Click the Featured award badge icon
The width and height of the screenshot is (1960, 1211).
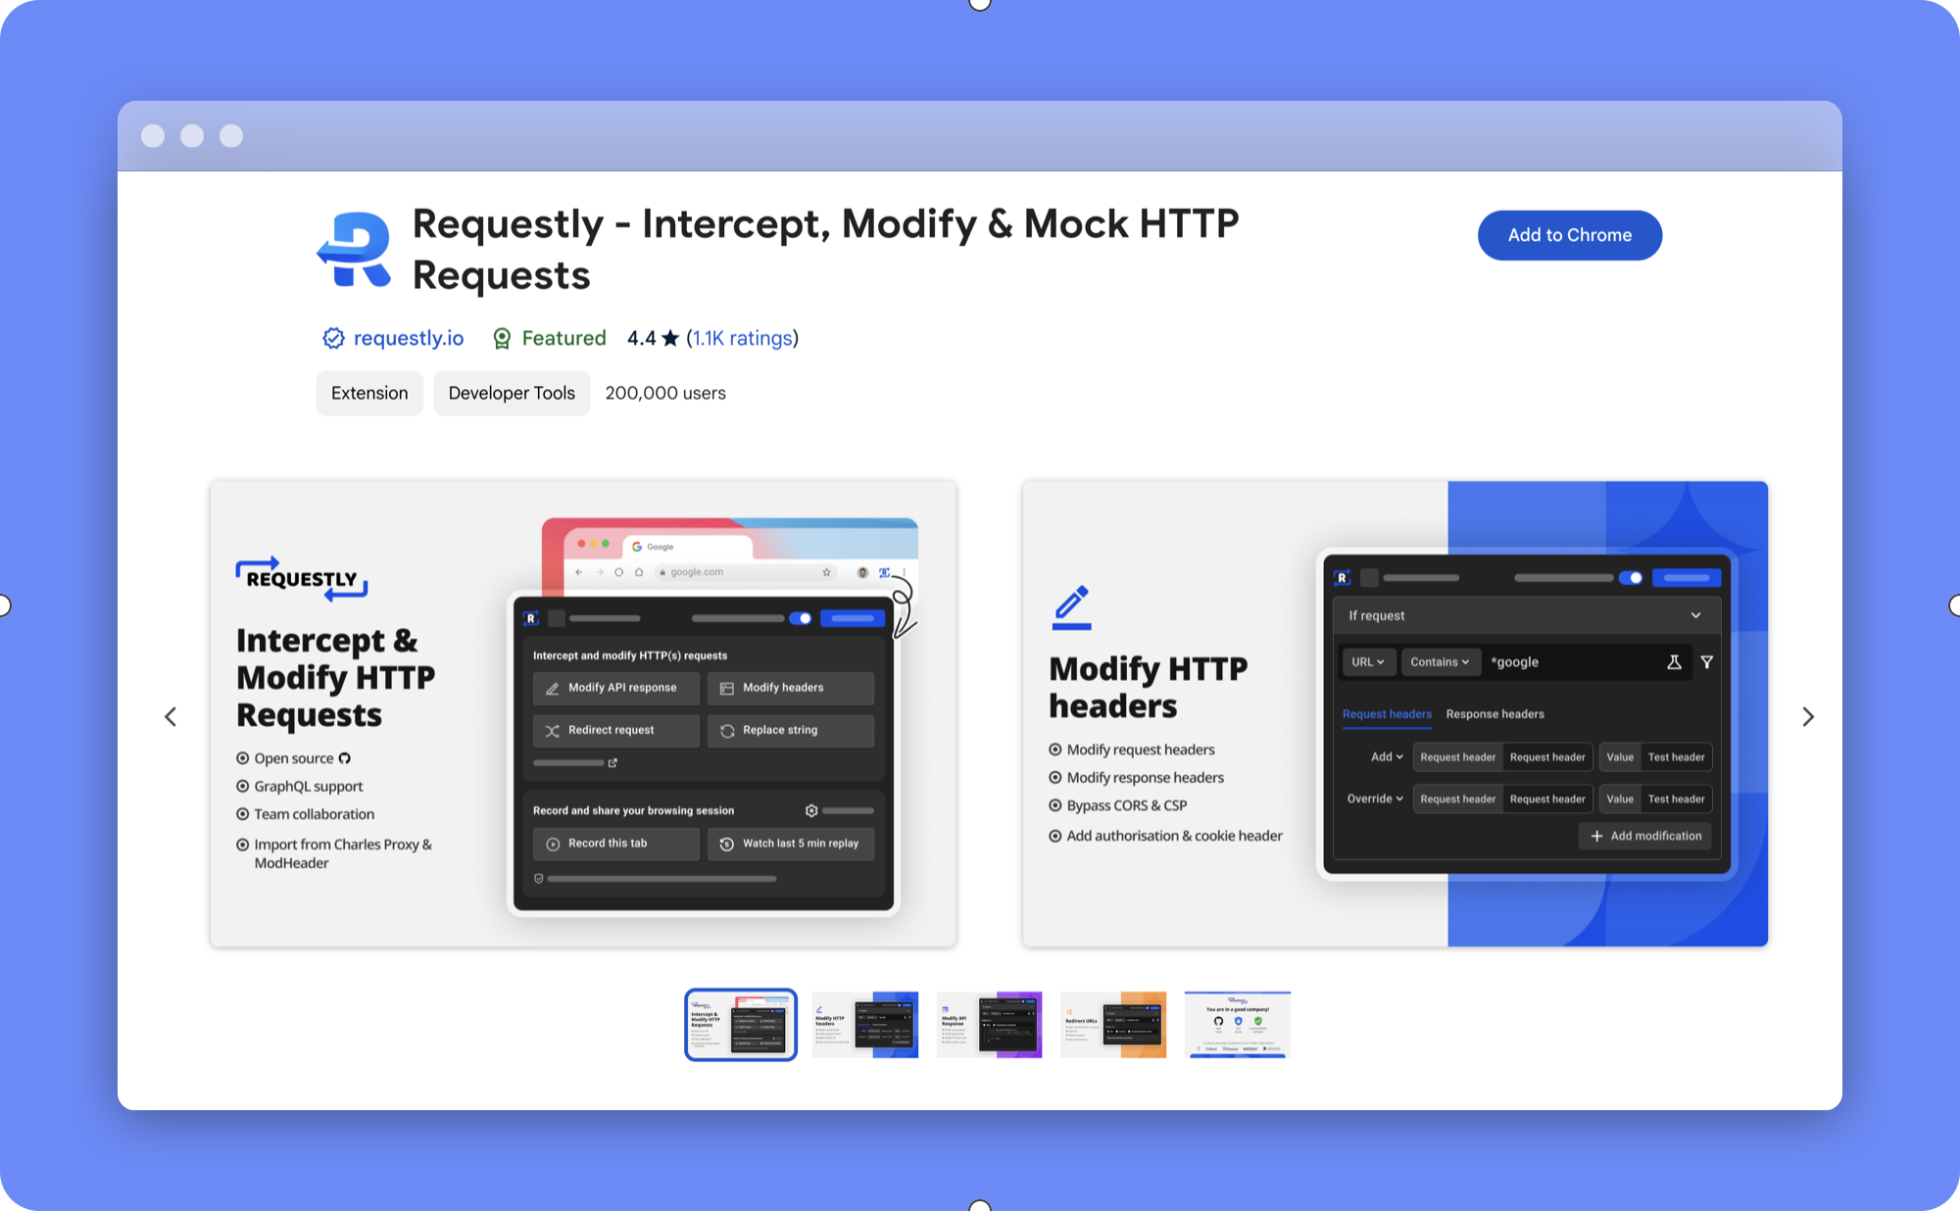pos(503,338)
